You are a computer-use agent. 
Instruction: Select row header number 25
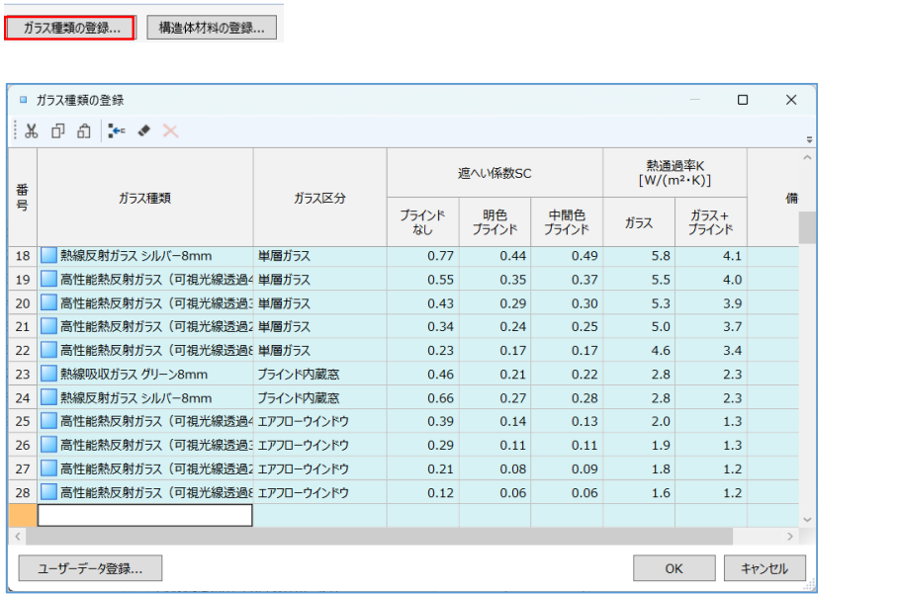click(x=23, y=422)
